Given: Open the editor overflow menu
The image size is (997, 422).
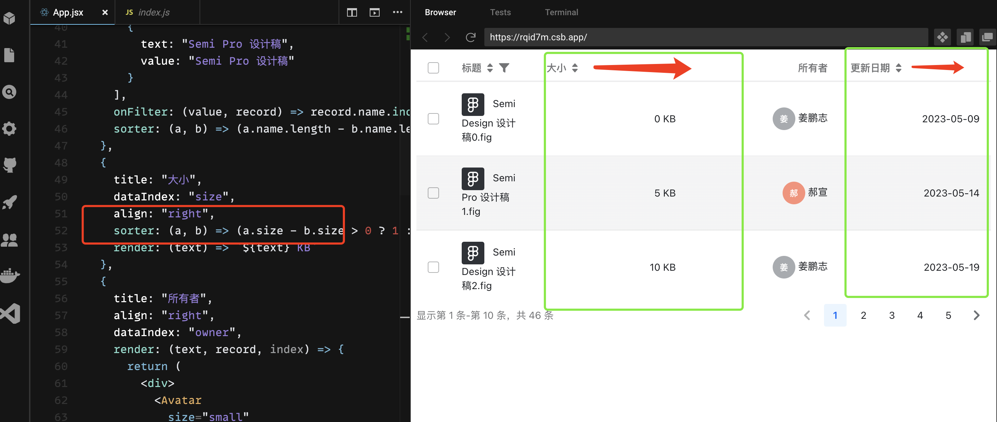Looking at the screenshot, I should [x=397, y=12].
